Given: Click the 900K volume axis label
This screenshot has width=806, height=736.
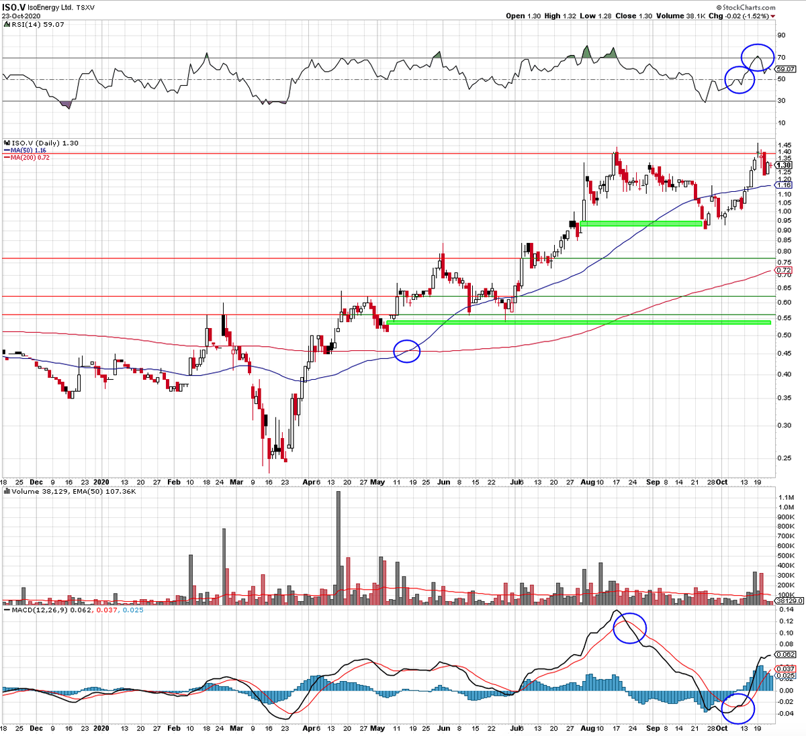Looking at the screenshot, I should coord(786,517).
